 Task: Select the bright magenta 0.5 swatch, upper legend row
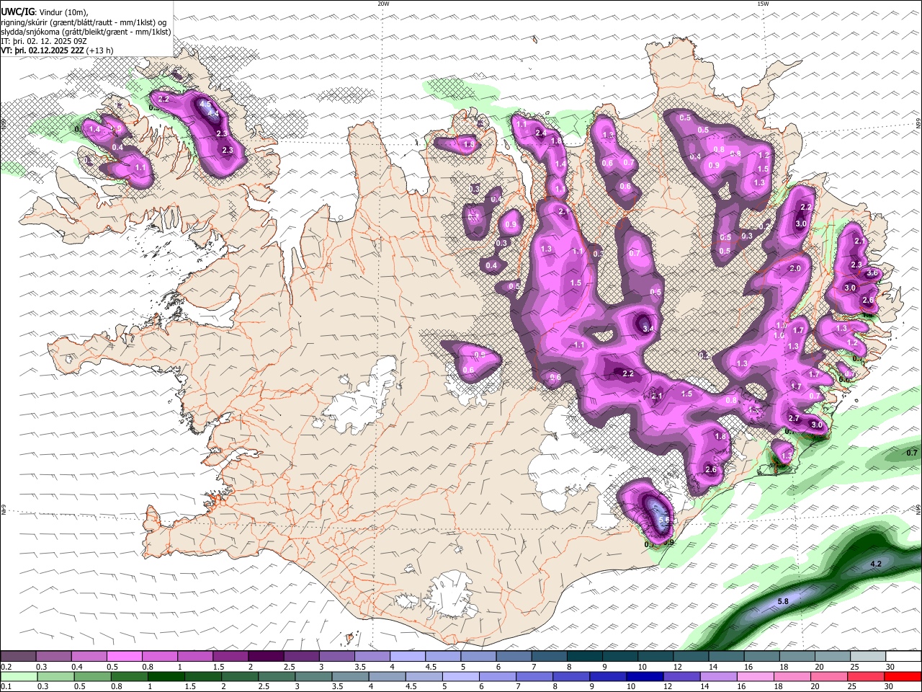point(124,656)
